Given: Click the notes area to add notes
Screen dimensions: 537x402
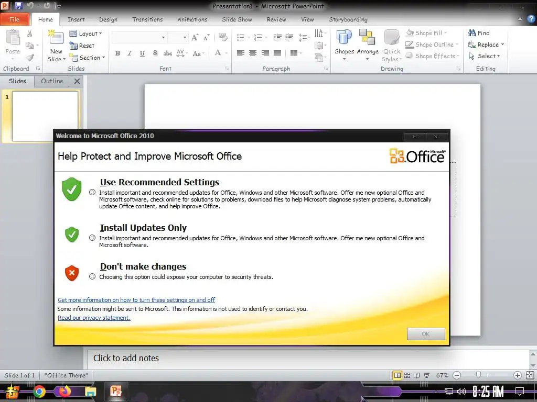Looking at the screenshot, I should pos(308,358).
